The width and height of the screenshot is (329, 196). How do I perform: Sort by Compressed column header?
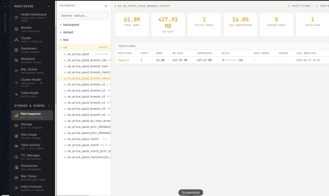click(x=204, y=53)
